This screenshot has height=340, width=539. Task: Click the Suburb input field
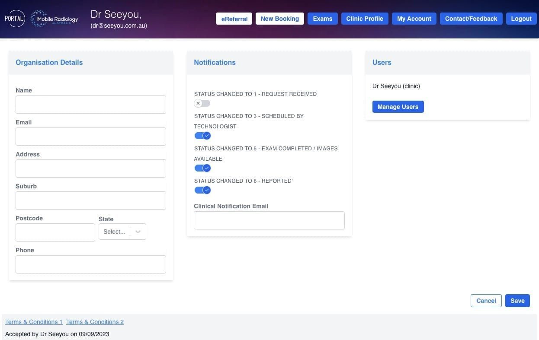pyautogui.click(x=91, y=200)
